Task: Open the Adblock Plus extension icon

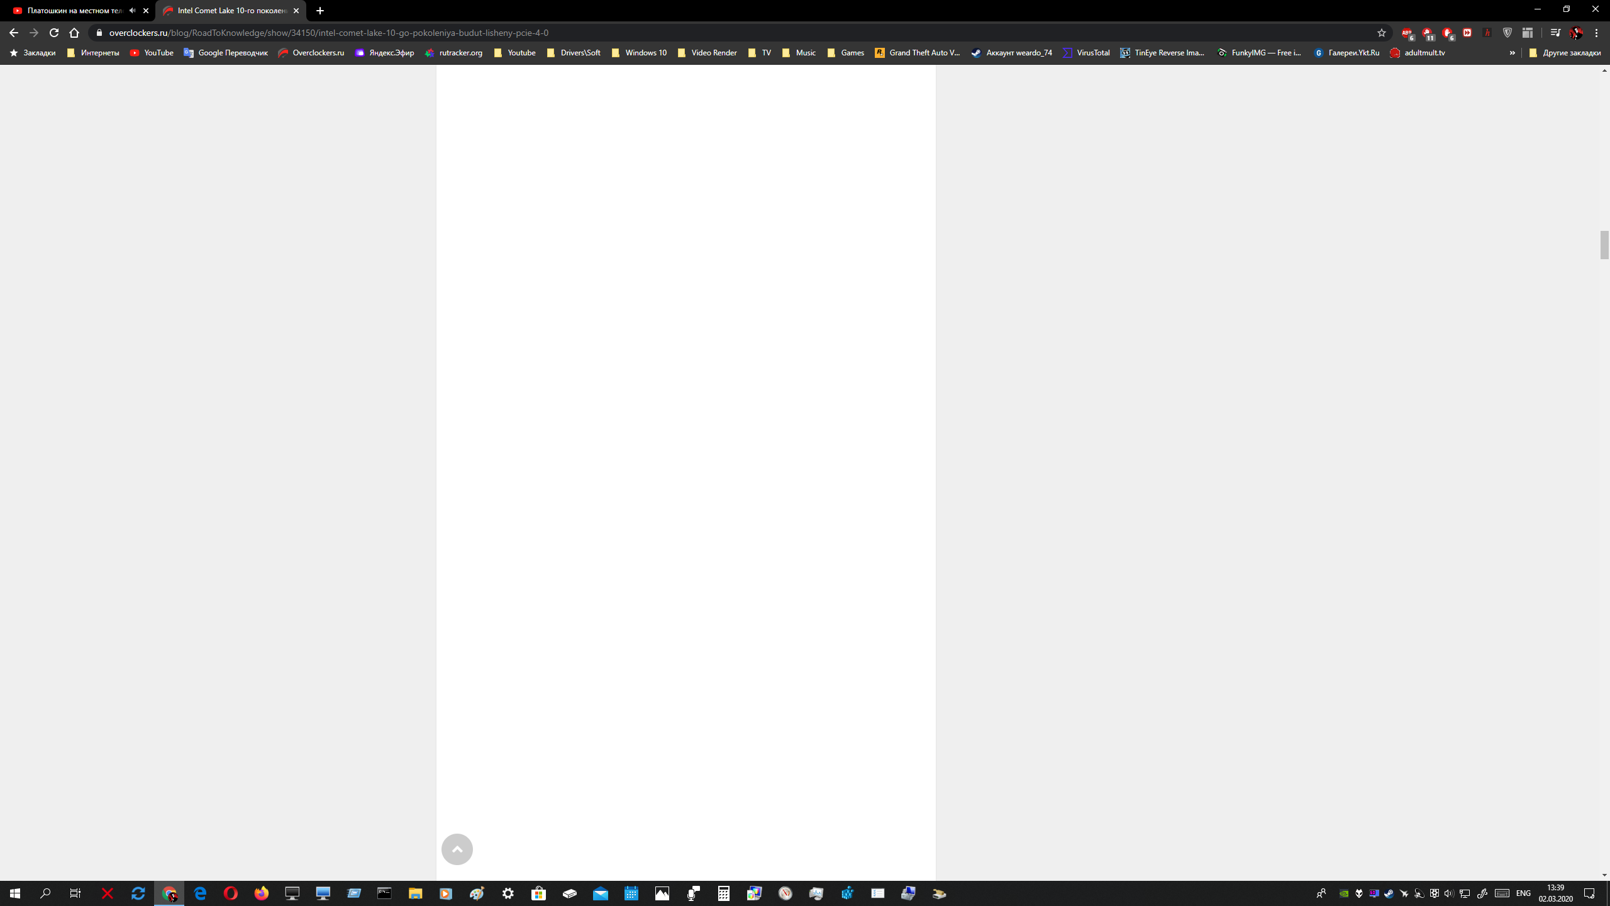Action: [1407, 33]
